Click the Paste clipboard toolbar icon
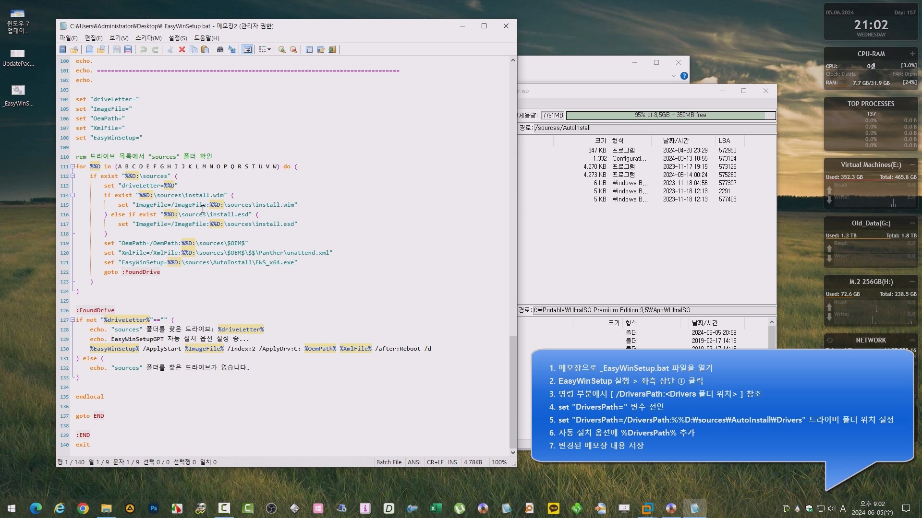The image size is (922, 518). (205, 49)
